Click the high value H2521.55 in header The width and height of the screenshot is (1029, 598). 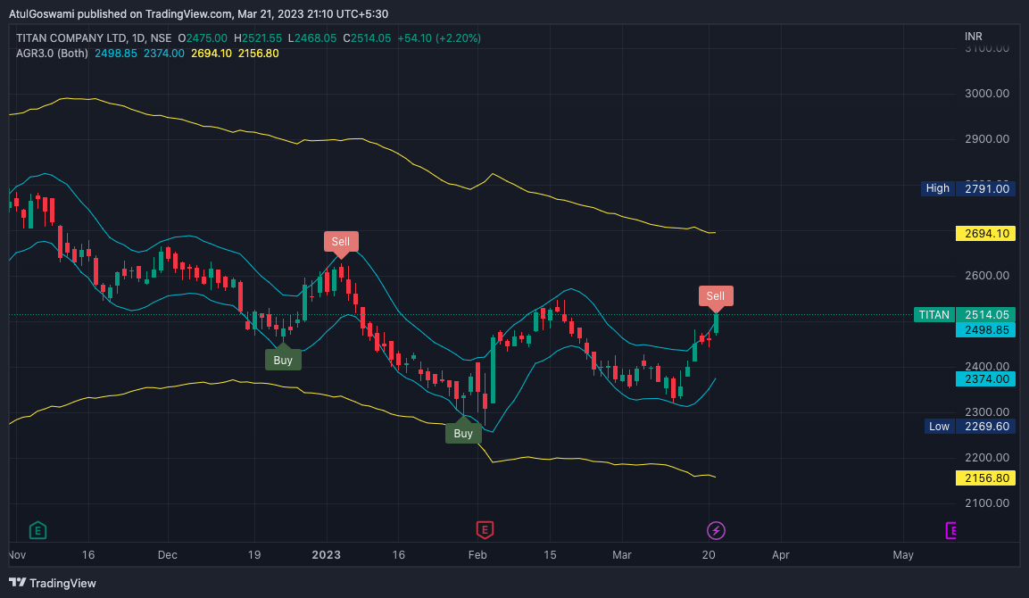pos(258,38)
